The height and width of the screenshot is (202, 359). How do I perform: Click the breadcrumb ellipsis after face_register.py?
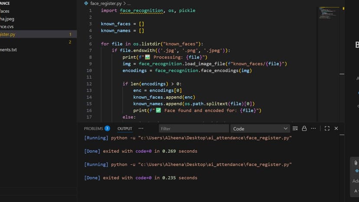pos(129,3)
